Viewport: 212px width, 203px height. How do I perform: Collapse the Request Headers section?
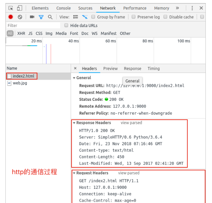(74, 173)
